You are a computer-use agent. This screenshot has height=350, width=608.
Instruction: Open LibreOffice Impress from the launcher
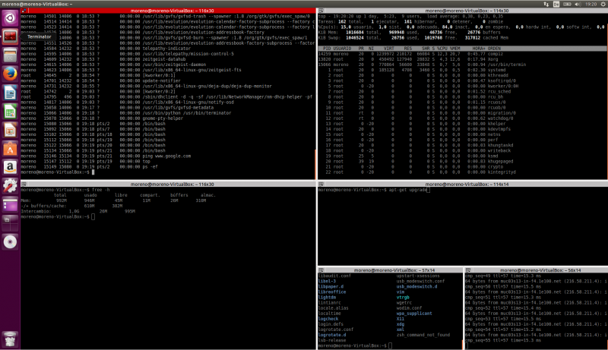tap(10, 130)
